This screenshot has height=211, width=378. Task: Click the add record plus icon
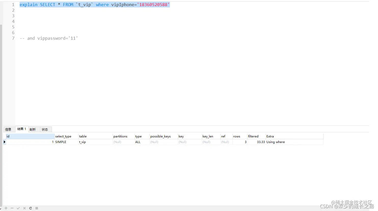pyautogui.click(x=6, y=208)
